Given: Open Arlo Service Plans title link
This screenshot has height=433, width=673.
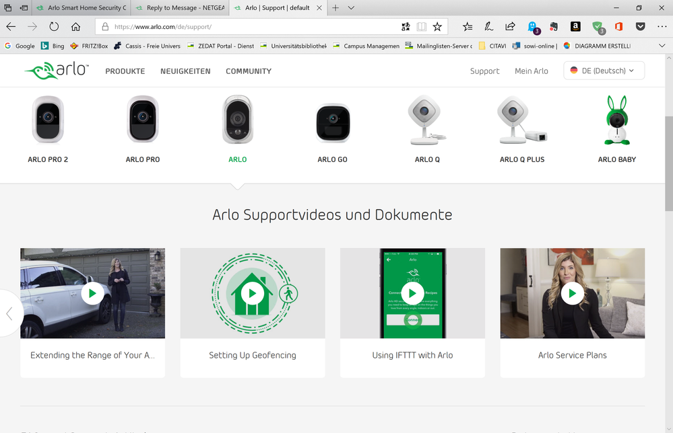Looking at the screenshot, I should pos(573,355).
